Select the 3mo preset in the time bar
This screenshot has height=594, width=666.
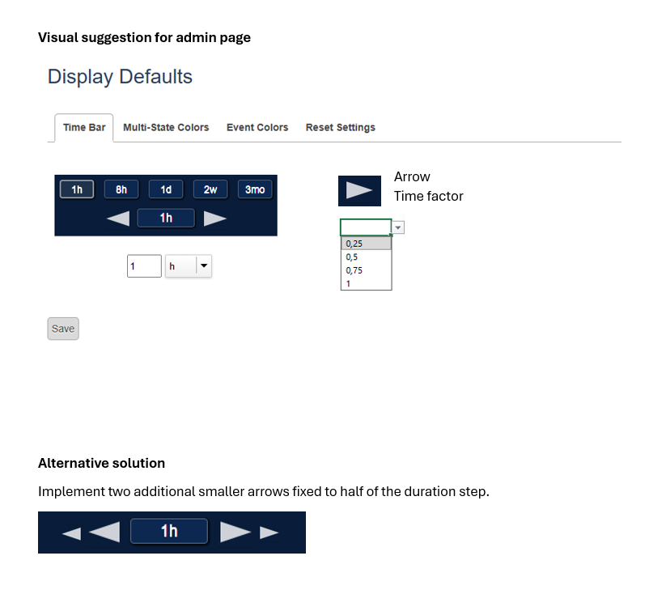point(255,189)
